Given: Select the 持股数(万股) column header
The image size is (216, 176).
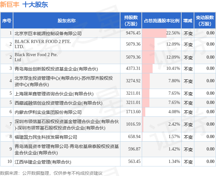Looking at the screenshot, I should click(131, 21).
